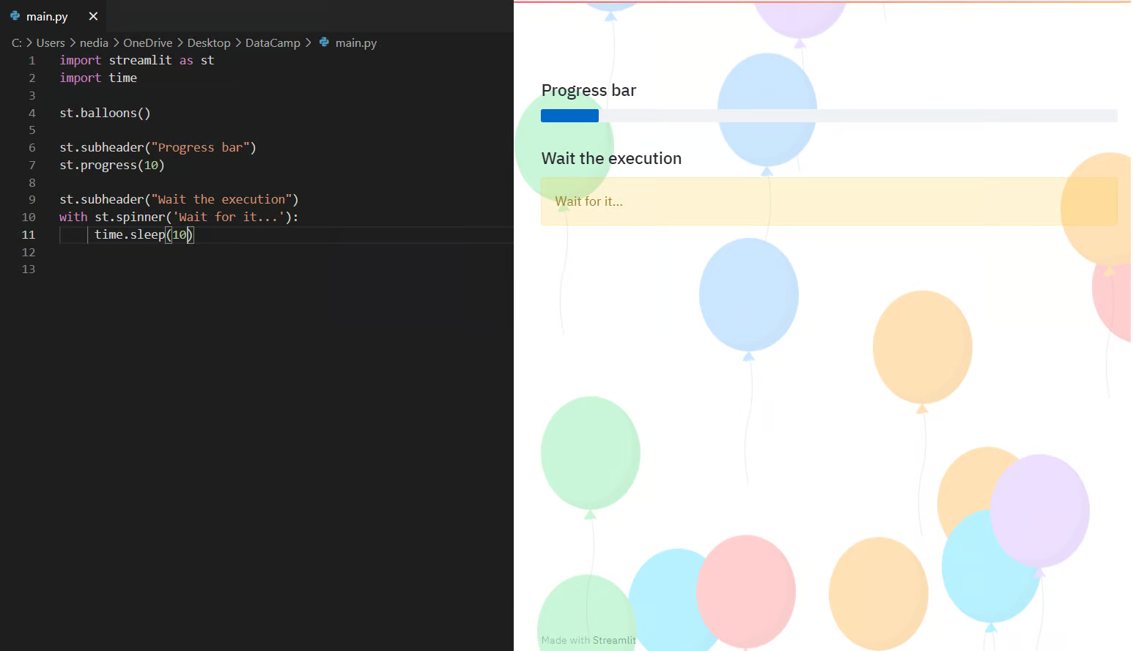This screenshot has height=651, width=1133.
Task: Close the main.py editor tab
Action: 93,16
